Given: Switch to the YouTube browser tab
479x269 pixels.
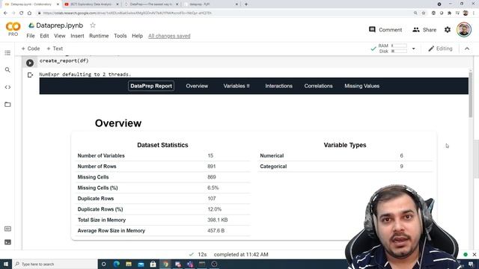Looking at the screenshot, I should coord(91,4).
